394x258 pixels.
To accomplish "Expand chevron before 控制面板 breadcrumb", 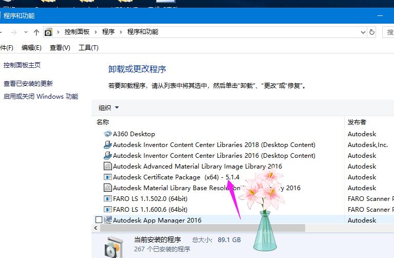I will [x=58, y=32].
